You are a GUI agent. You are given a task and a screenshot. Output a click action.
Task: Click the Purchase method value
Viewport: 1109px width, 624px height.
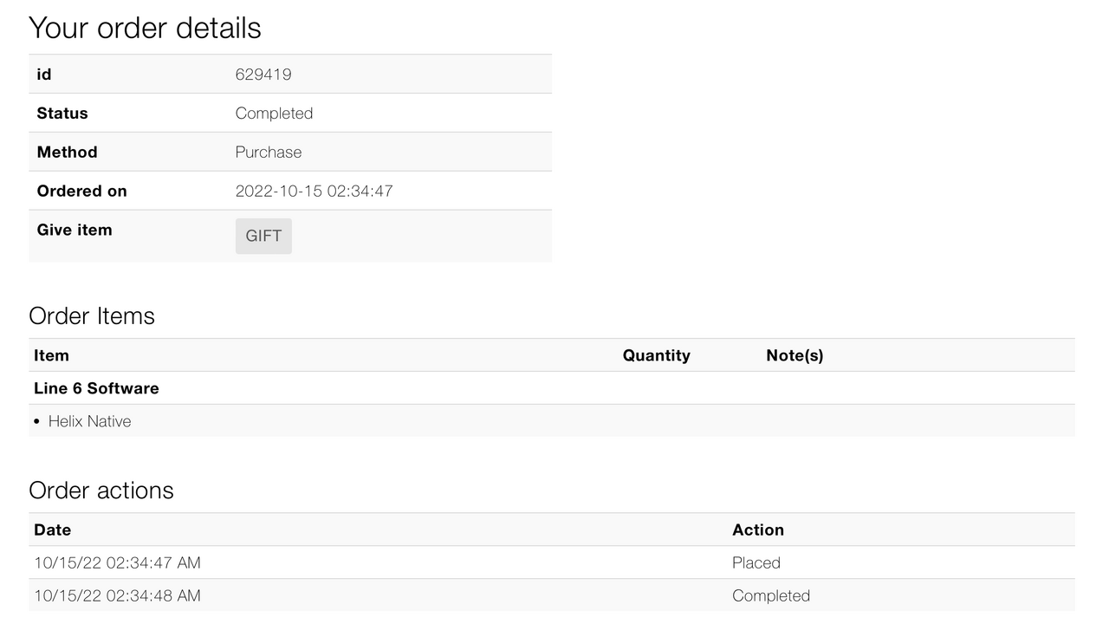[x=269, y=153]
